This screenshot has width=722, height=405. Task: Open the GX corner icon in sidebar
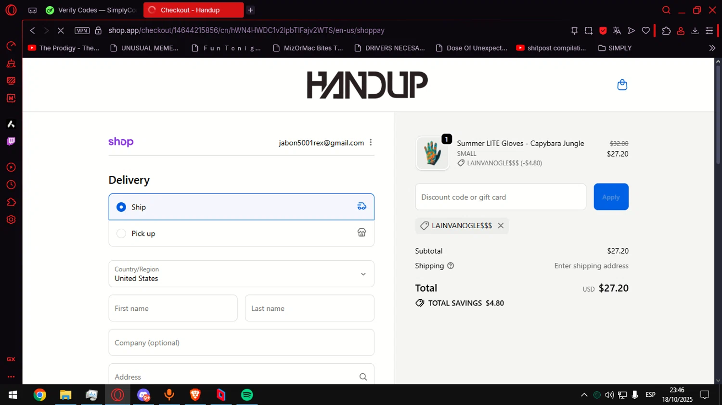coord(11,359)
